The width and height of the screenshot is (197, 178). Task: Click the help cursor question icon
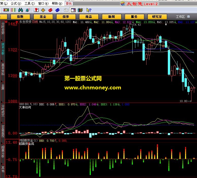coord(89,10)
